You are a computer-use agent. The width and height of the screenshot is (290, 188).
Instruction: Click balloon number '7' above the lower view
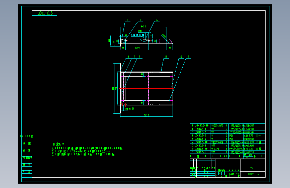tap(134, 57)
